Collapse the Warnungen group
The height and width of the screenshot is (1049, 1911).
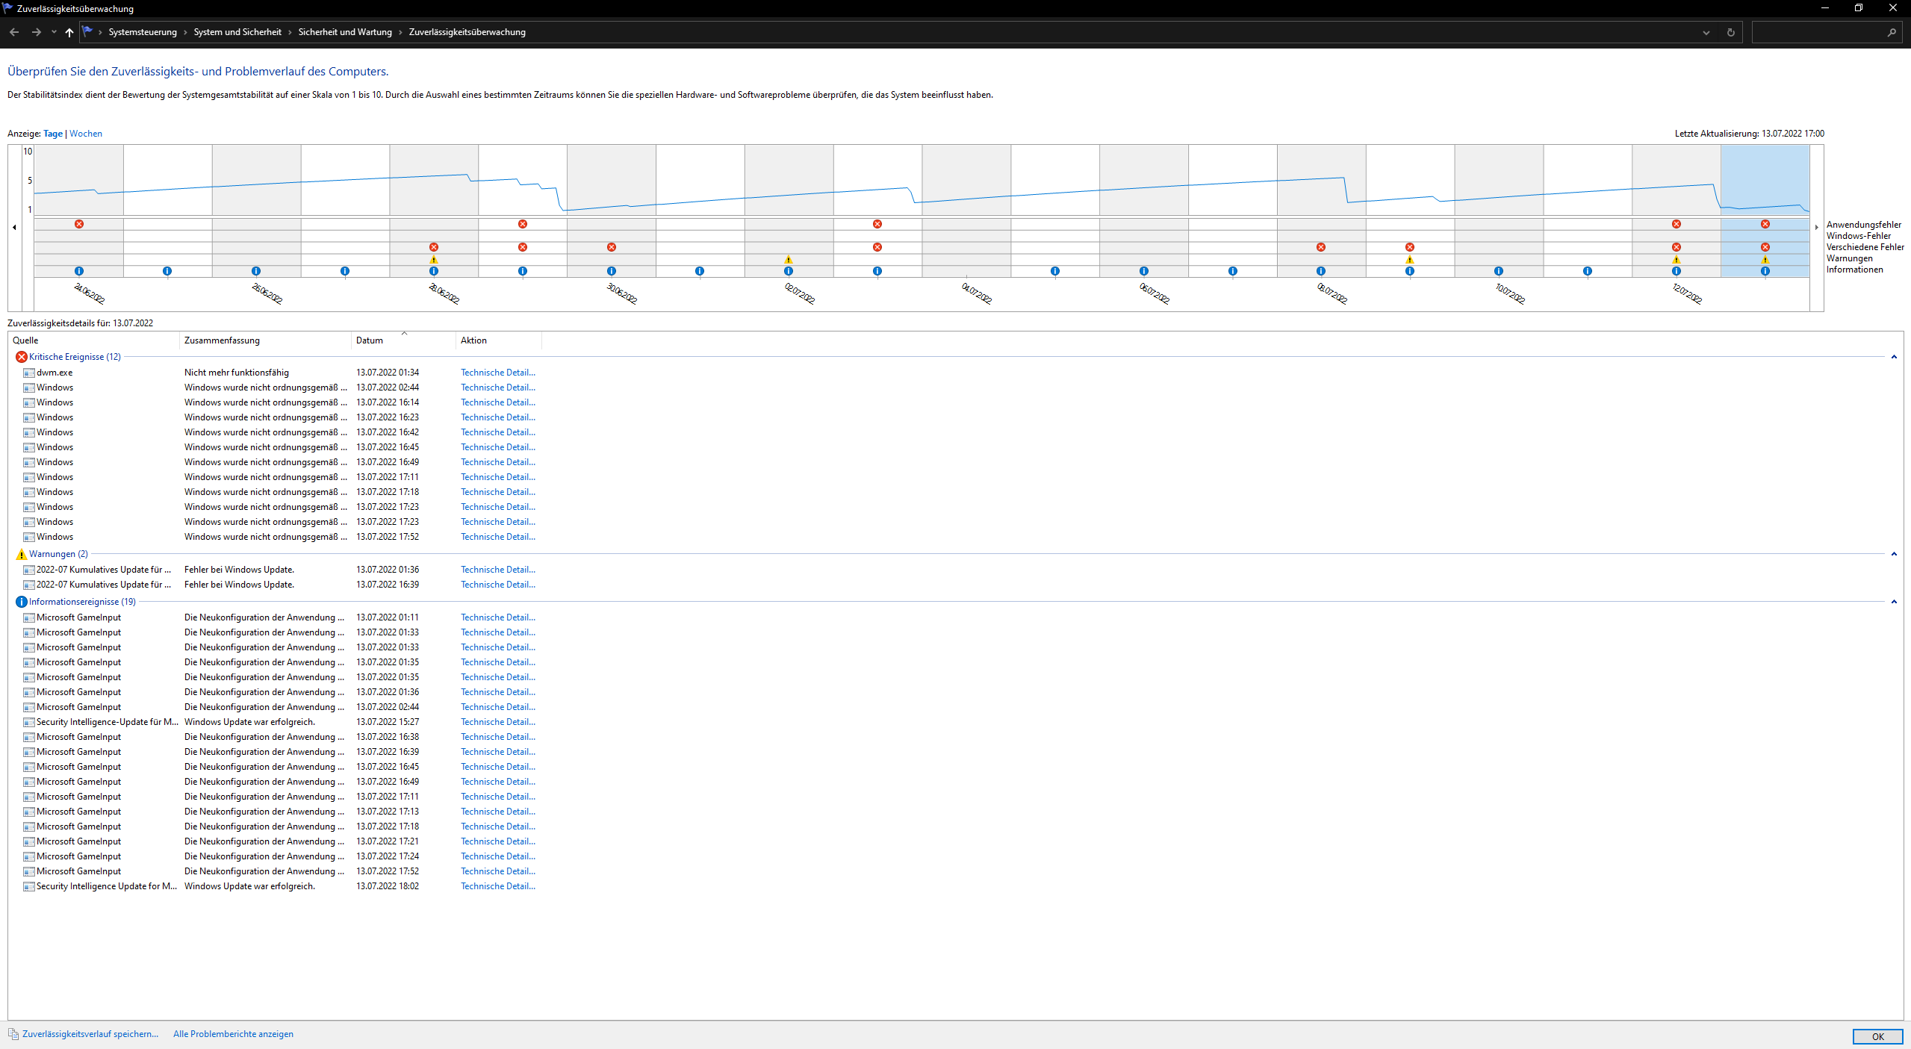pyautogui.click(x=1894, y=554)
